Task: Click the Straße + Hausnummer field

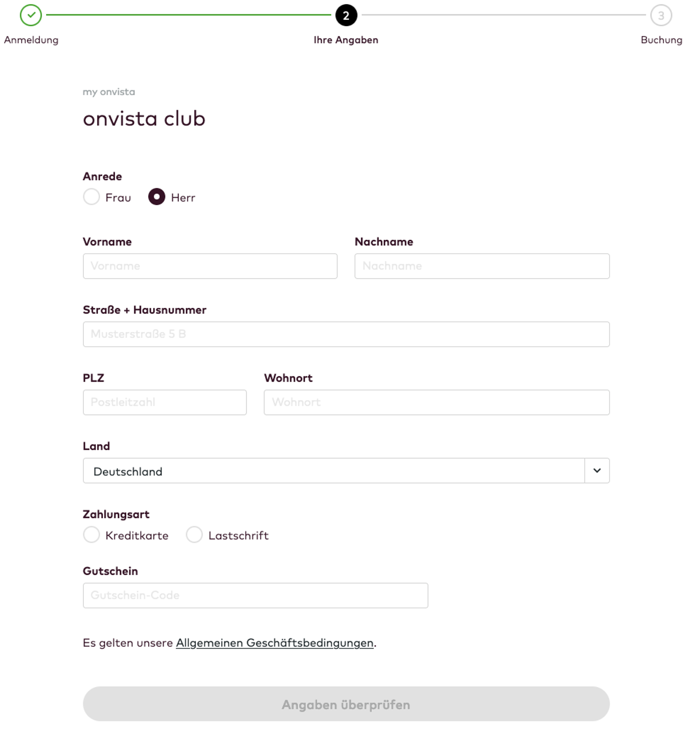Action: 346,334
